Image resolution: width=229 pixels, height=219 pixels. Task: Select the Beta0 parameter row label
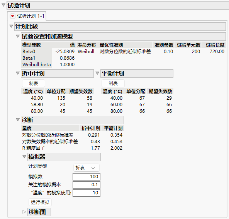click(29, 51)
